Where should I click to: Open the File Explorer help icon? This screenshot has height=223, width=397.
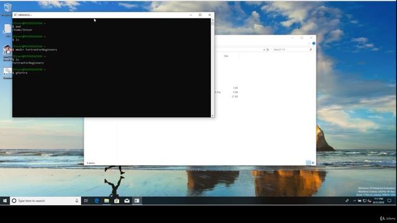[314, 43]
